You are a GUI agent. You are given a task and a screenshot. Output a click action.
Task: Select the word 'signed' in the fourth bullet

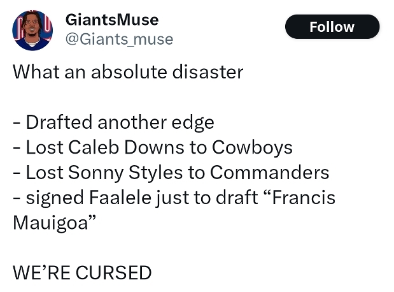coord(55,198)
